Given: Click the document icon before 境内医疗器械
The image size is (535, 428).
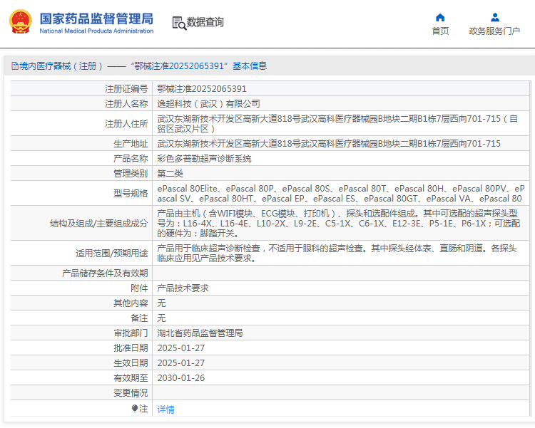Looking at the screenshot, I should pyautogui.click(x=15, y=66).
